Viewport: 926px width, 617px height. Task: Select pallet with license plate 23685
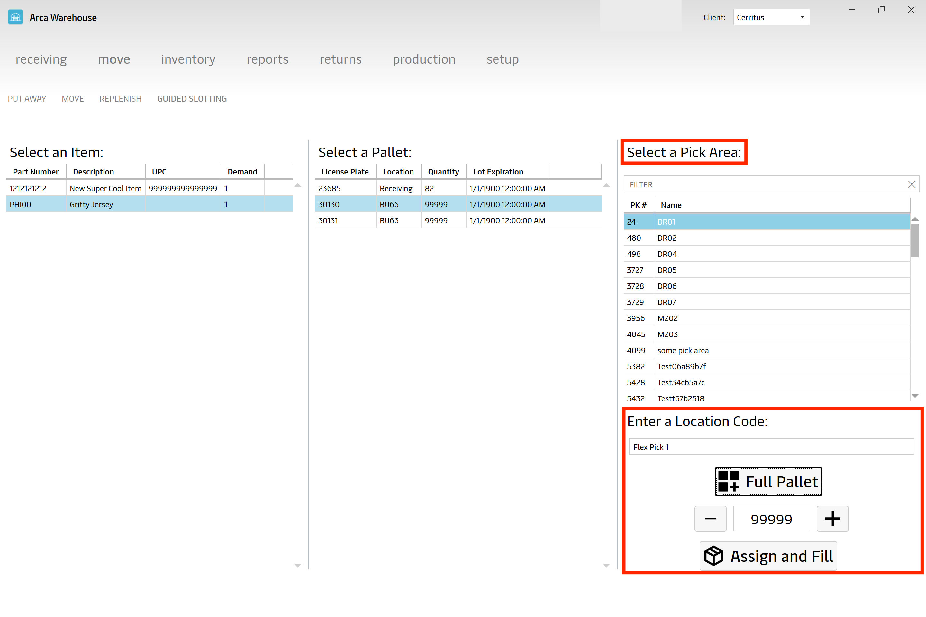point(458,189)
